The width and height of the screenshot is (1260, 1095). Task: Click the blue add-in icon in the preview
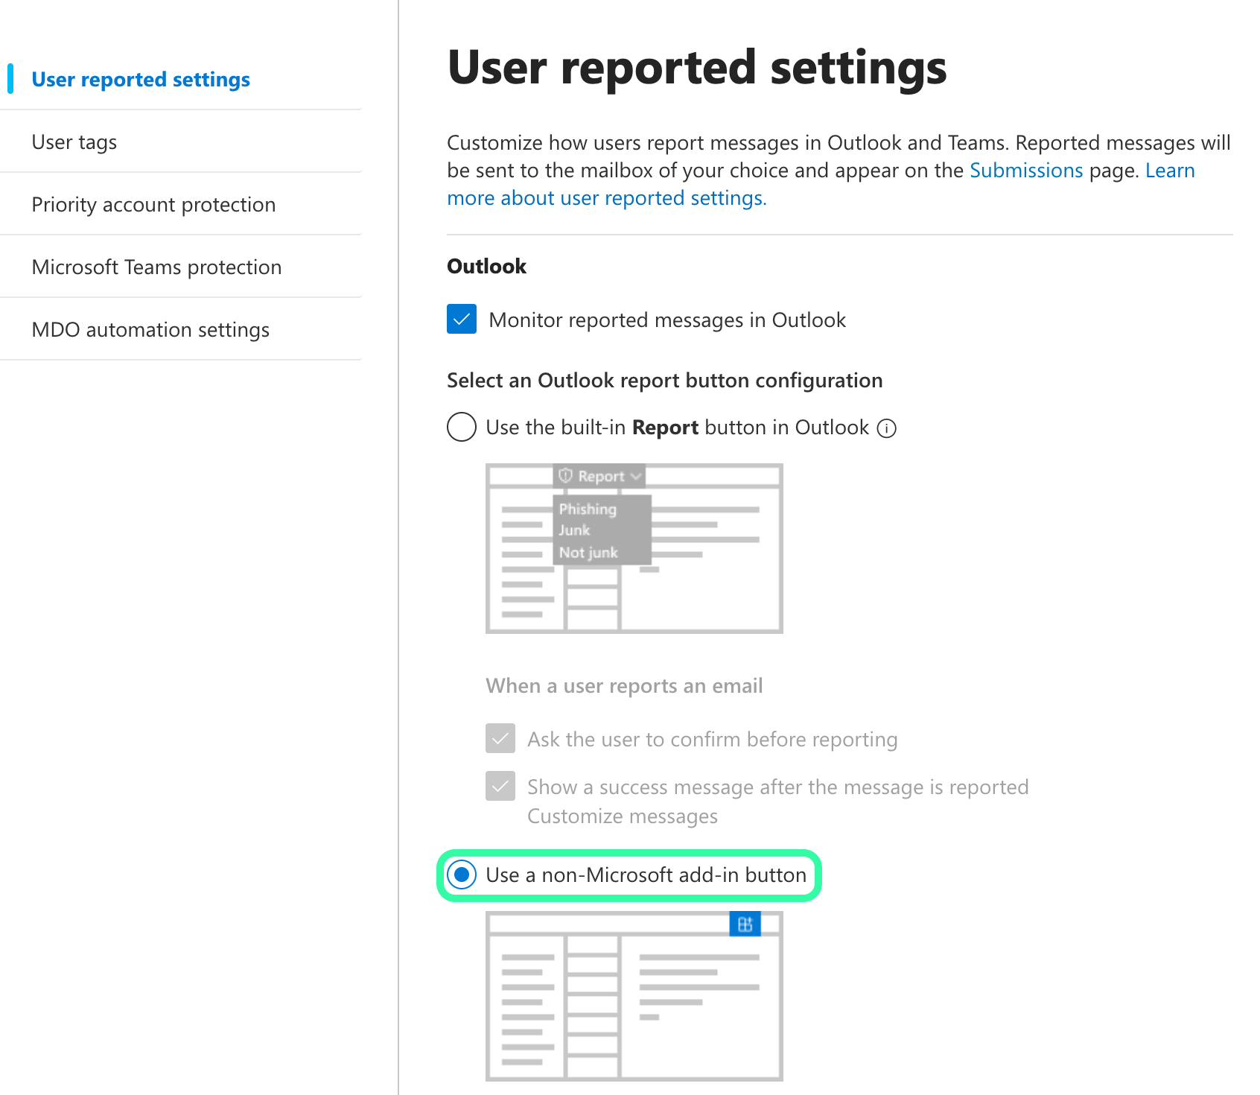[x=745, y=924]
